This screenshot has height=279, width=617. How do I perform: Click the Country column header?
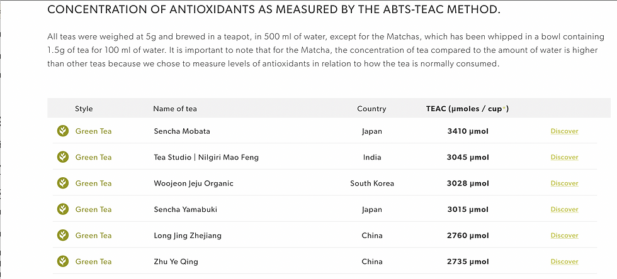pos(371,109)
